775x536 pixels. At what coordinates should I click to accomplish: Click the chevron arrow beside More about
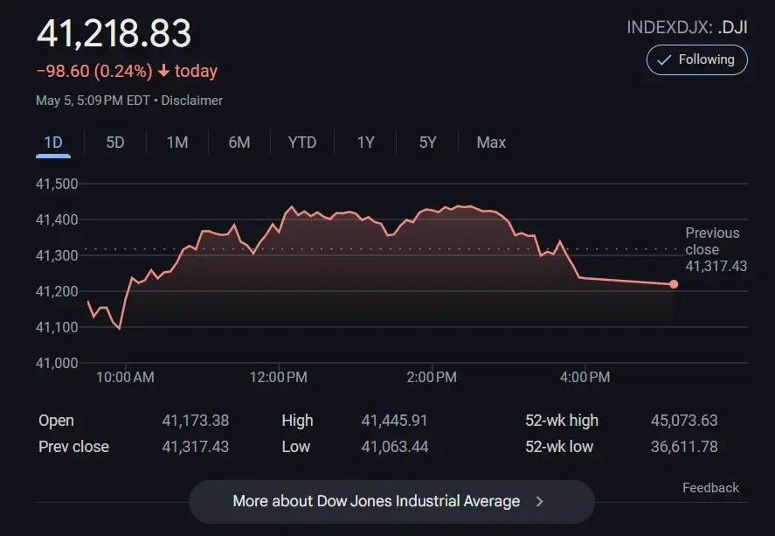click(540, 501)
